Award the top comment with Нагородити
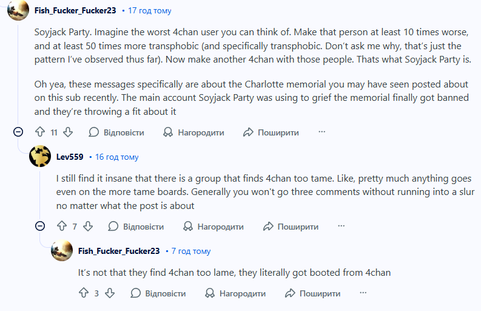 click(193, 132)
